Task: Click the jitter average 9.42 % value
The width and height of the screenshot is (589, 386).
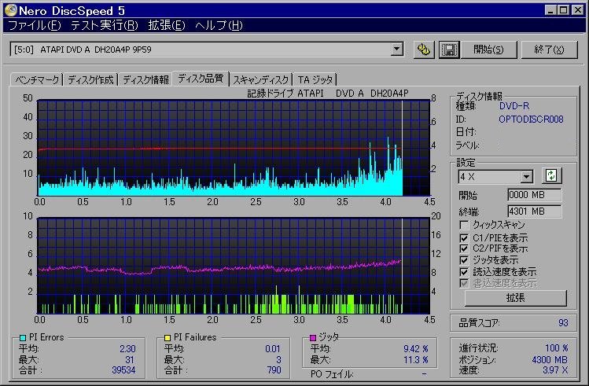Action: pyautogui.click(x=416, y=349)
